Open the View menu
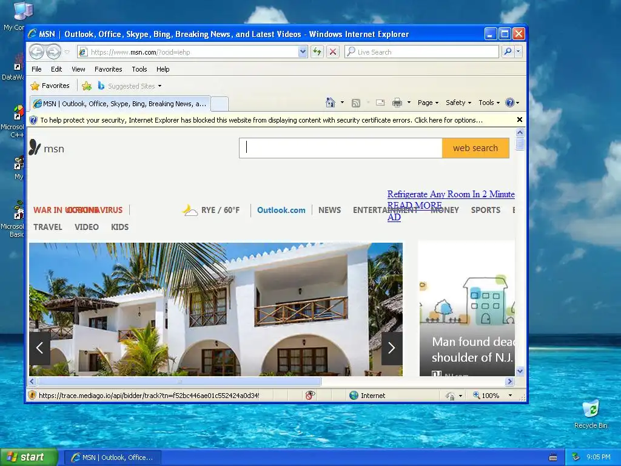Viewport: 621px width, 466px height. [78, 69]
